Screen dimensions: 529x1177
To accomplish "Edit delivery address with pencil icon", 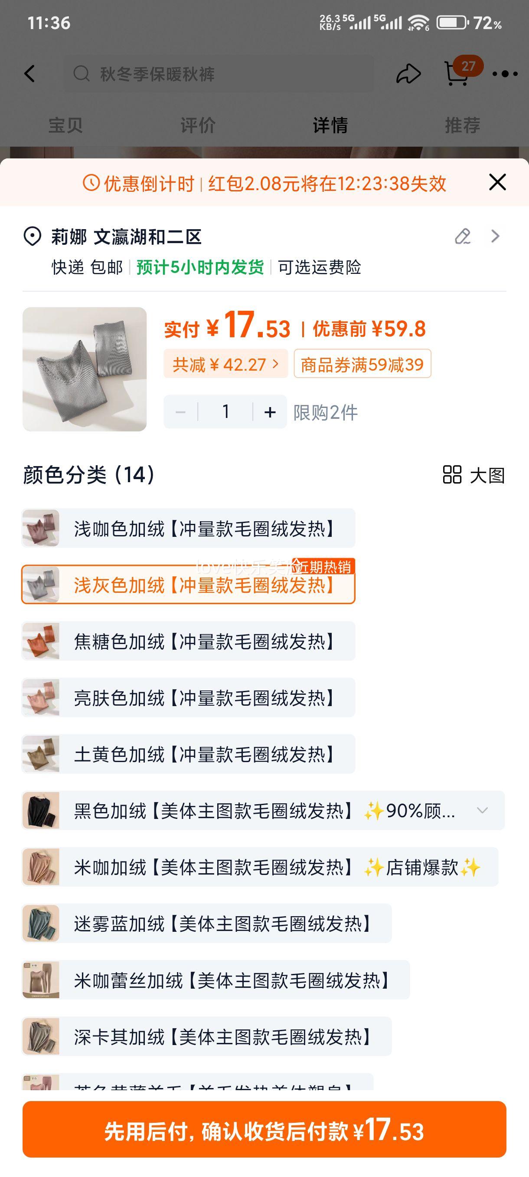I will (463, 236).
